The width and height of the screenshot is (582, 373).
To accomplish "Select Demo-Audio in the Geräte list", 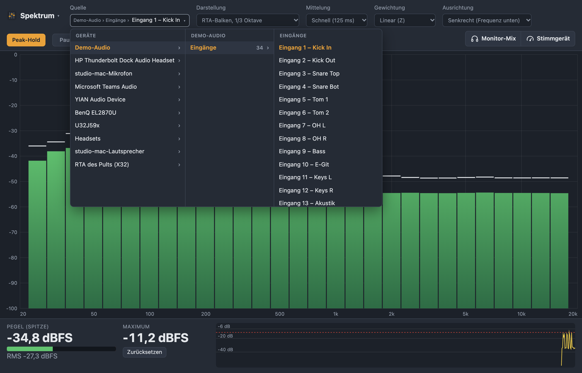I will 128,48.
